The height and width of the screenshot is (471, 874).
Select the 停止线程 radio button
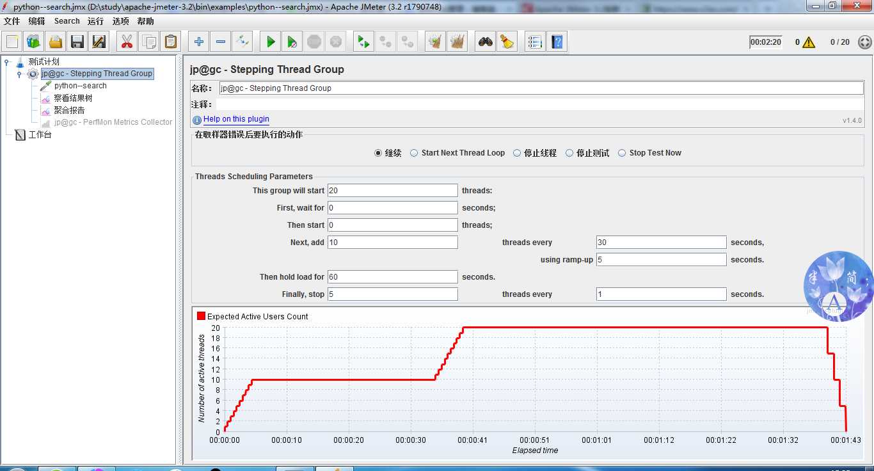click(x=517, y=153)
